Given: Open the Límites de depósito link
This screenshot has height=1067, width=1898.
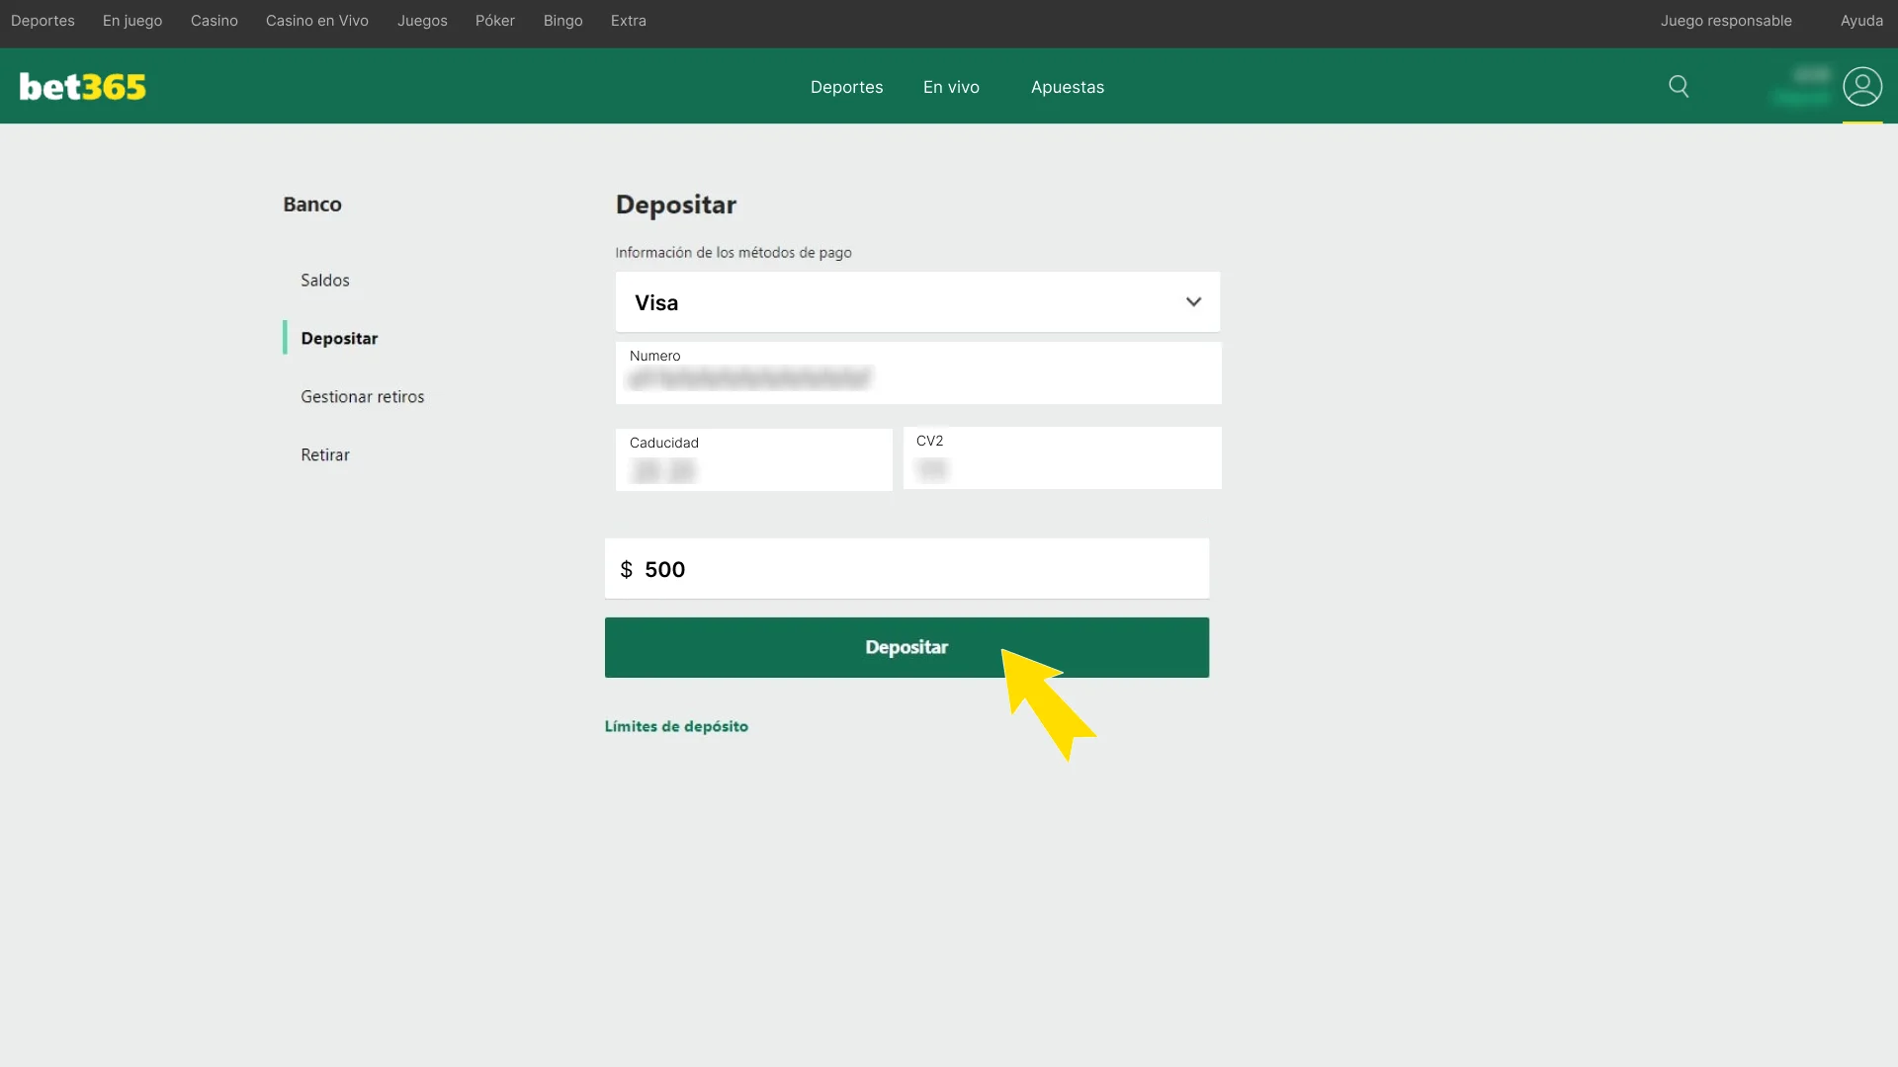Looking at the screenshot, I should 676,725.
